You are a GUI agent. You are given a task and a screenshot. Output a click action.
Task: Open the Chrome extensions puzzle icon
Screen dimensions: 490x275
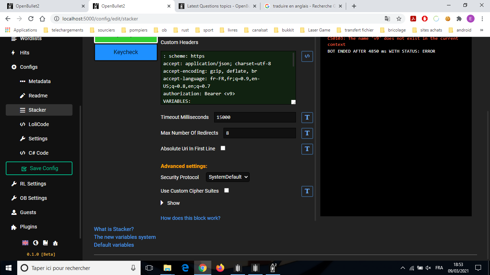[x=459, y=19]
